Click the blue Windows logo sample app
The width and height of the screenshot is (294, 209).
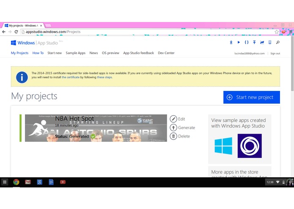pyautogui.click(x=223, y=146)
